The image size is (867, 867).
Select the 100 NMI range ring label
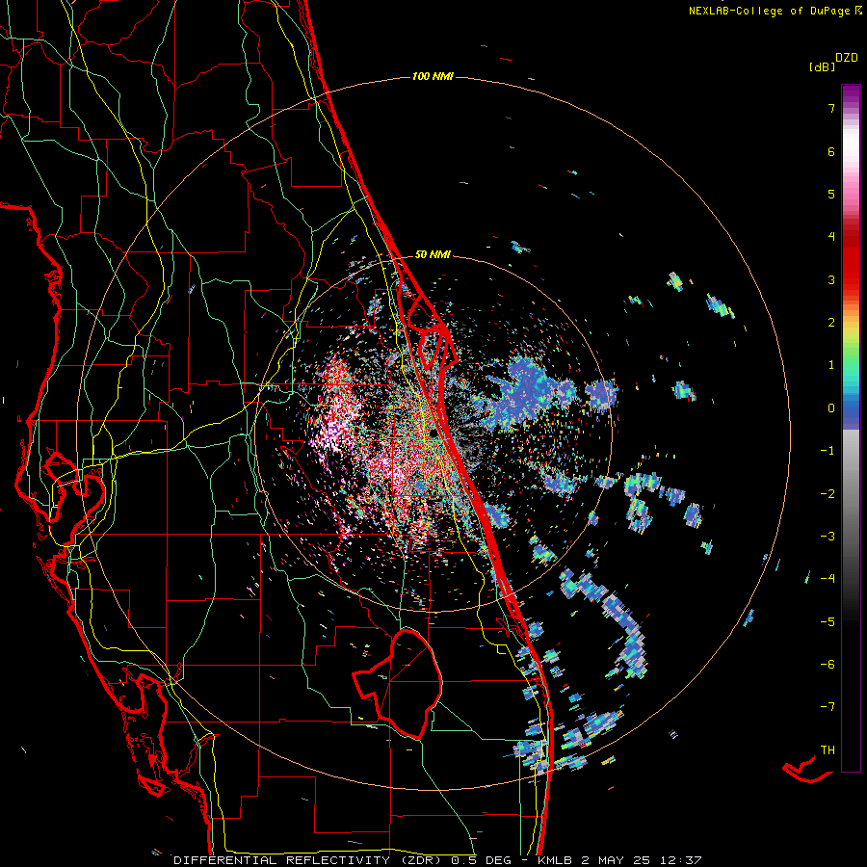(433, 76)
